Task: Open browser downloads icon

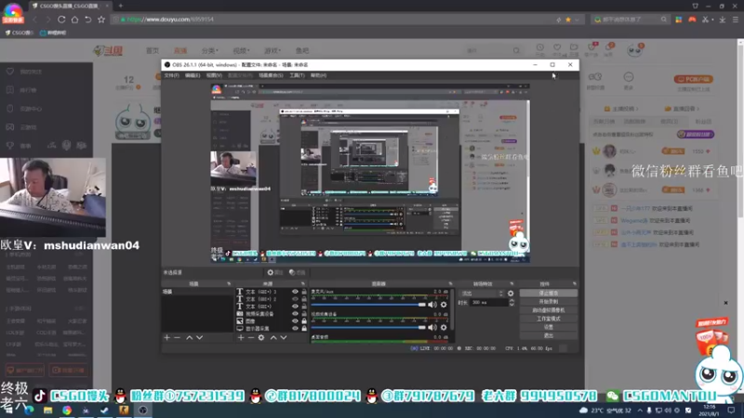Action: [723, 20]
